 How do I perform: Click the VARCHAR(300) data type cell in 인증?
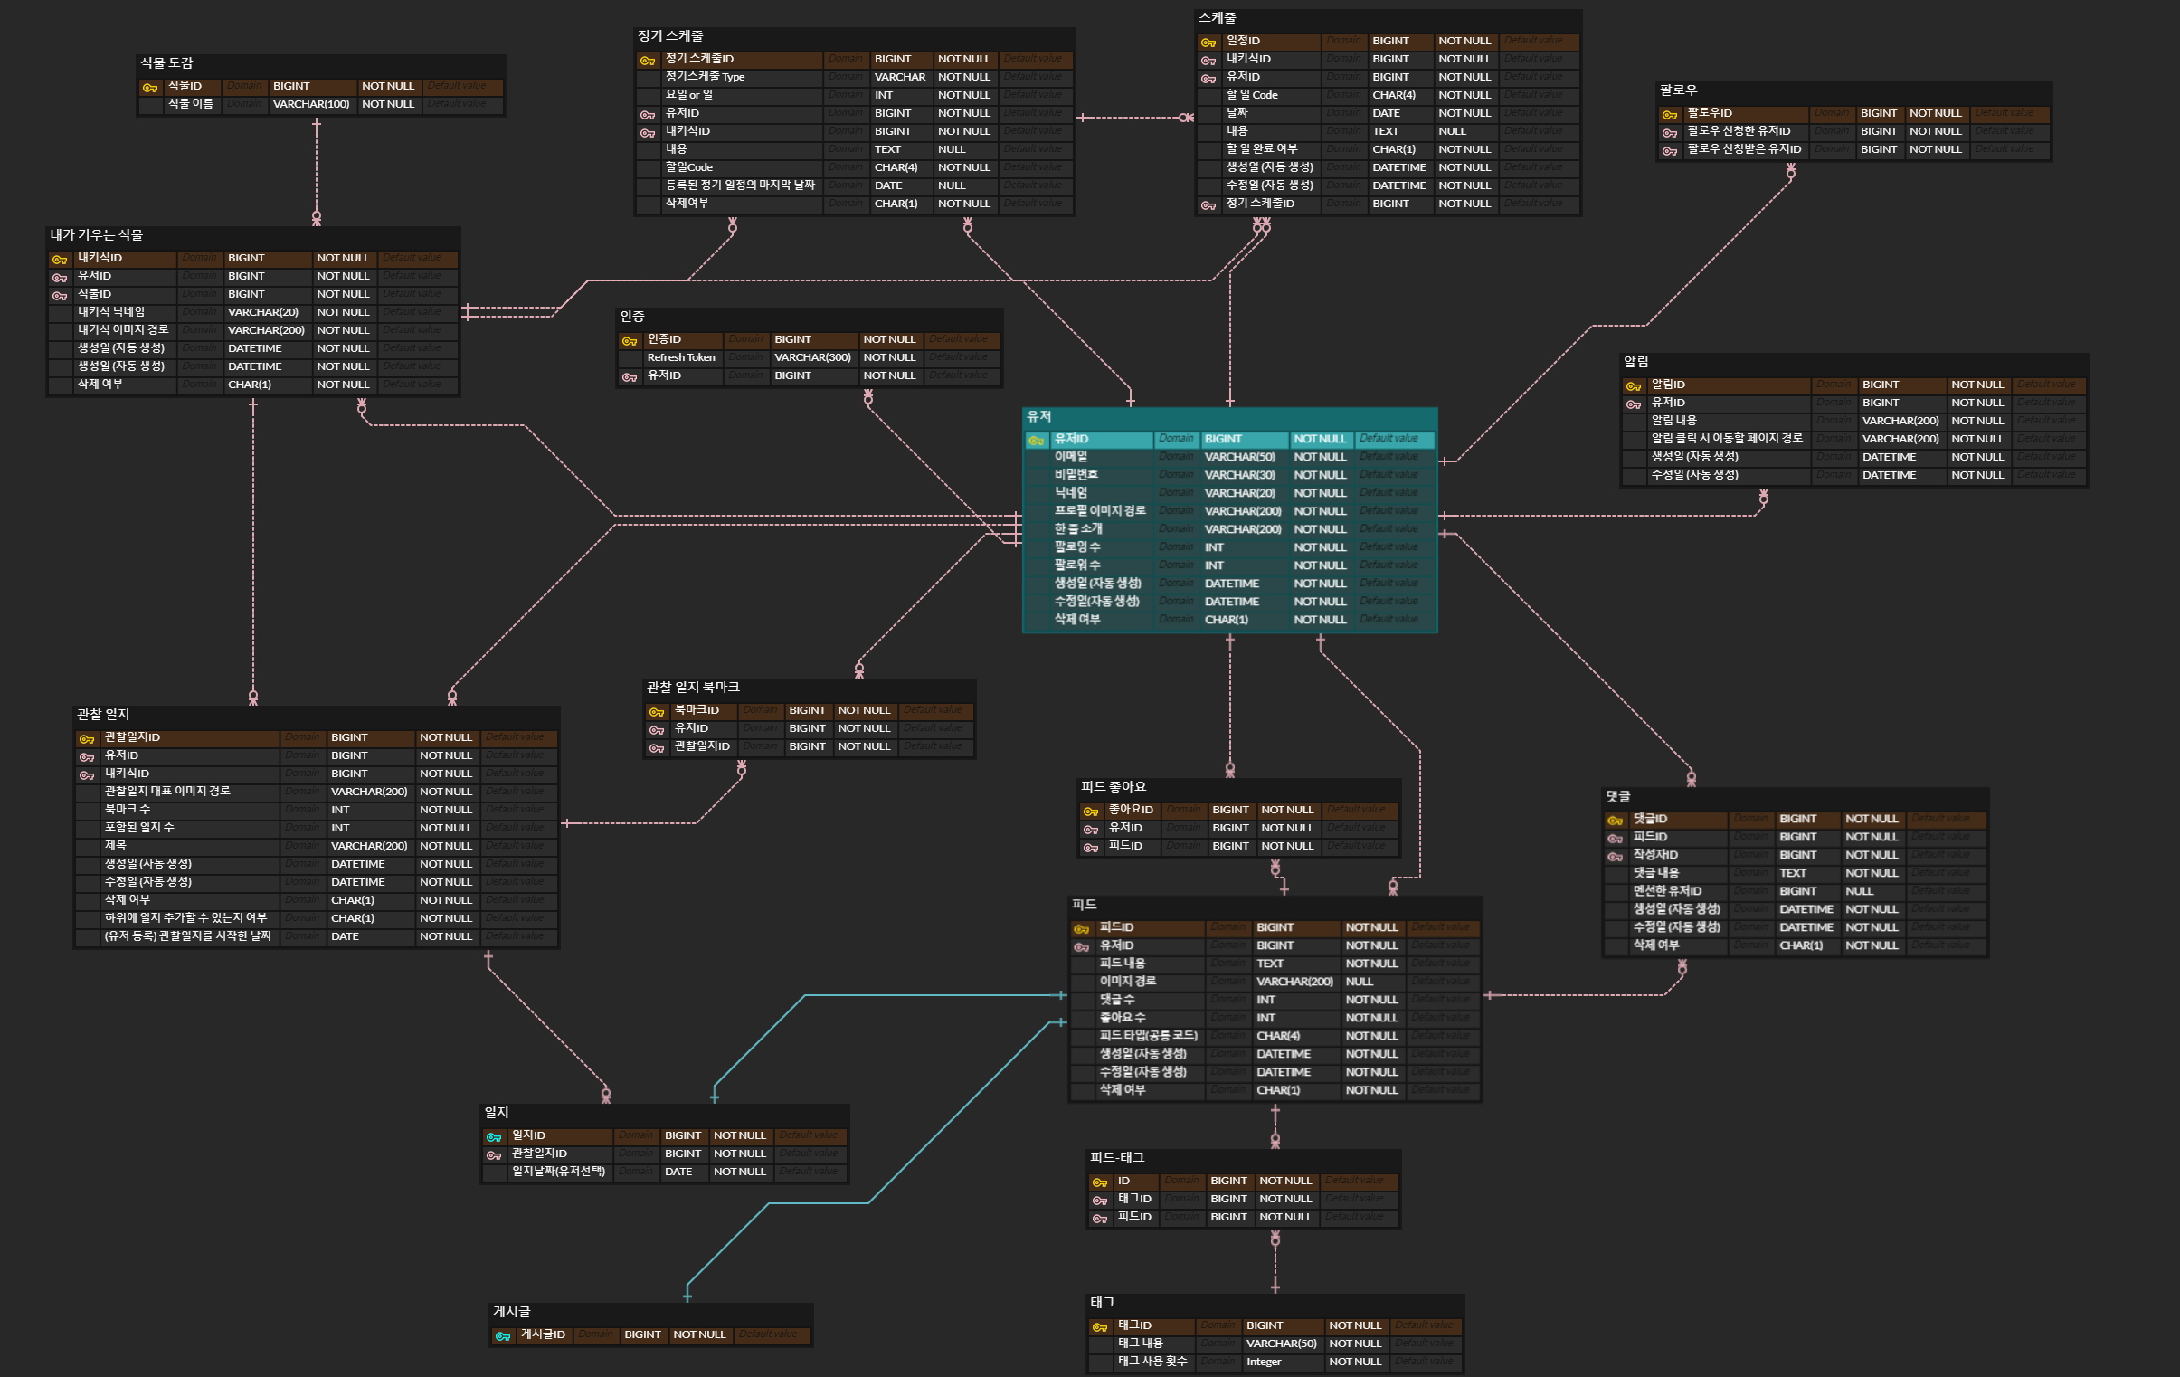812,357
